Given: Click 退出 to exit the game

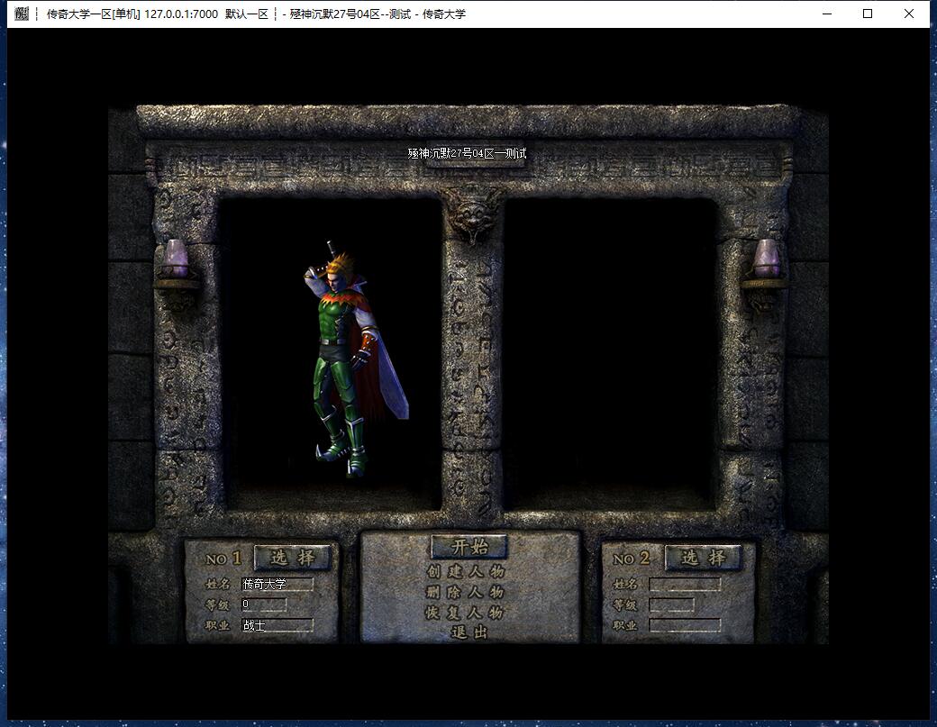Looking at the screenshot, I should [x=469, y=632].
